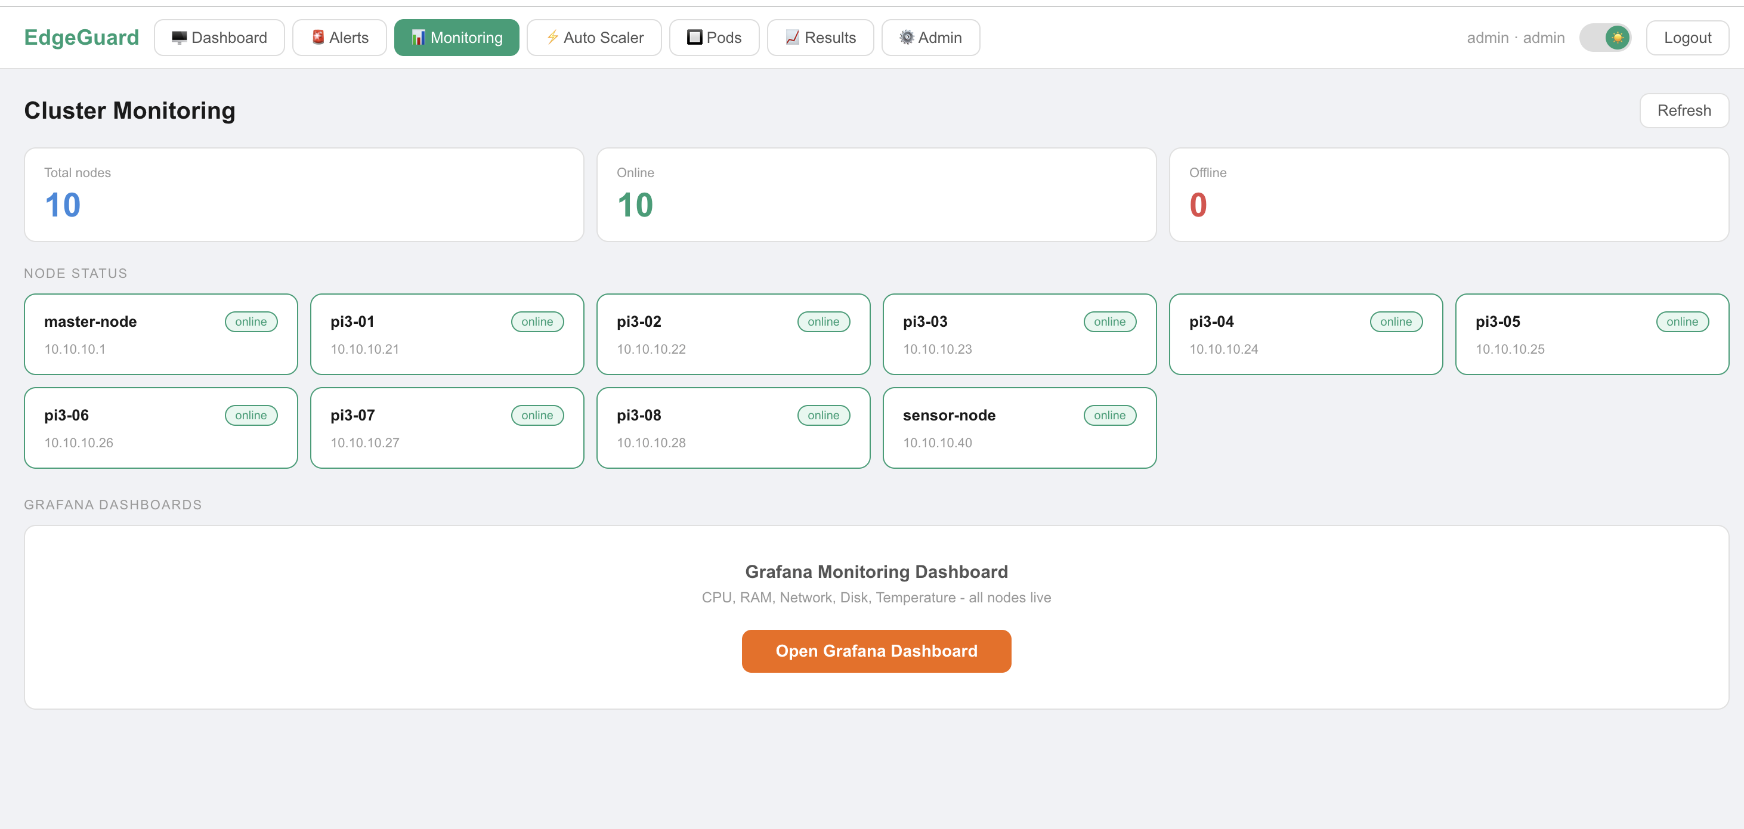Switch to the Auto Scaler tab
This screenshot has width=1744, height=829.
[593, 38]
